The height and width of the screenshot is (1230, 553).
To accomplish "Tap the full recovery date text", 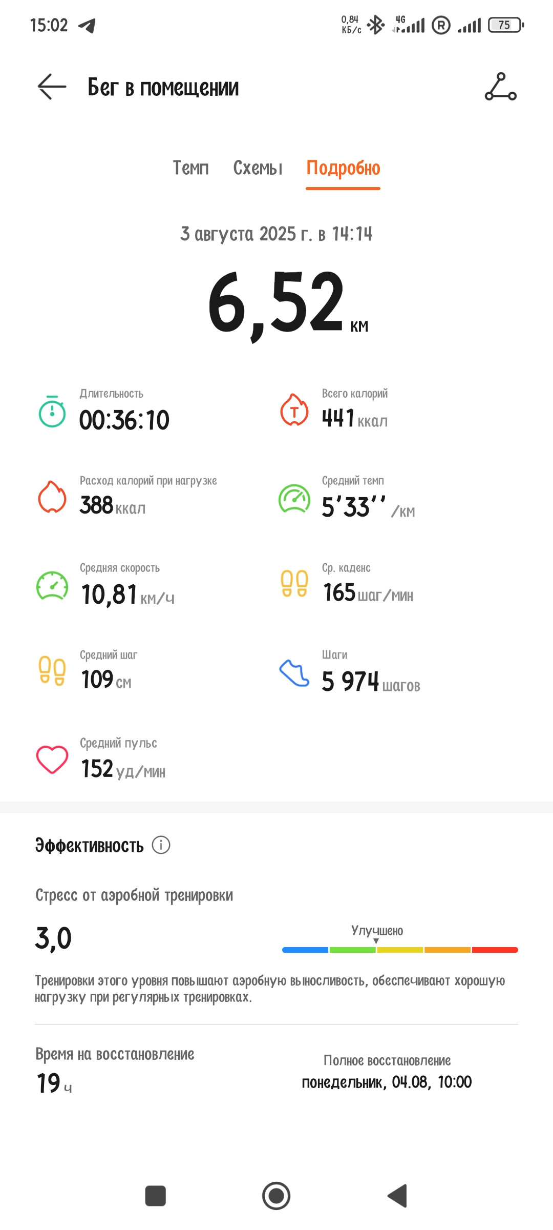I will pos(387,1082).
